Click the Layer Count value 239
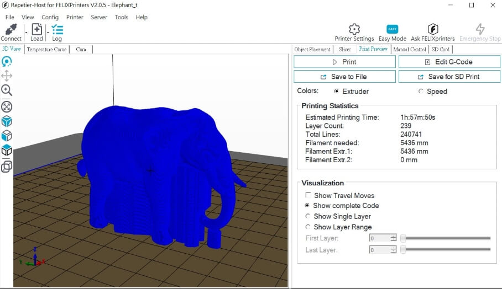The width and height of the screenshot is (502, 289). coord(406,126)
